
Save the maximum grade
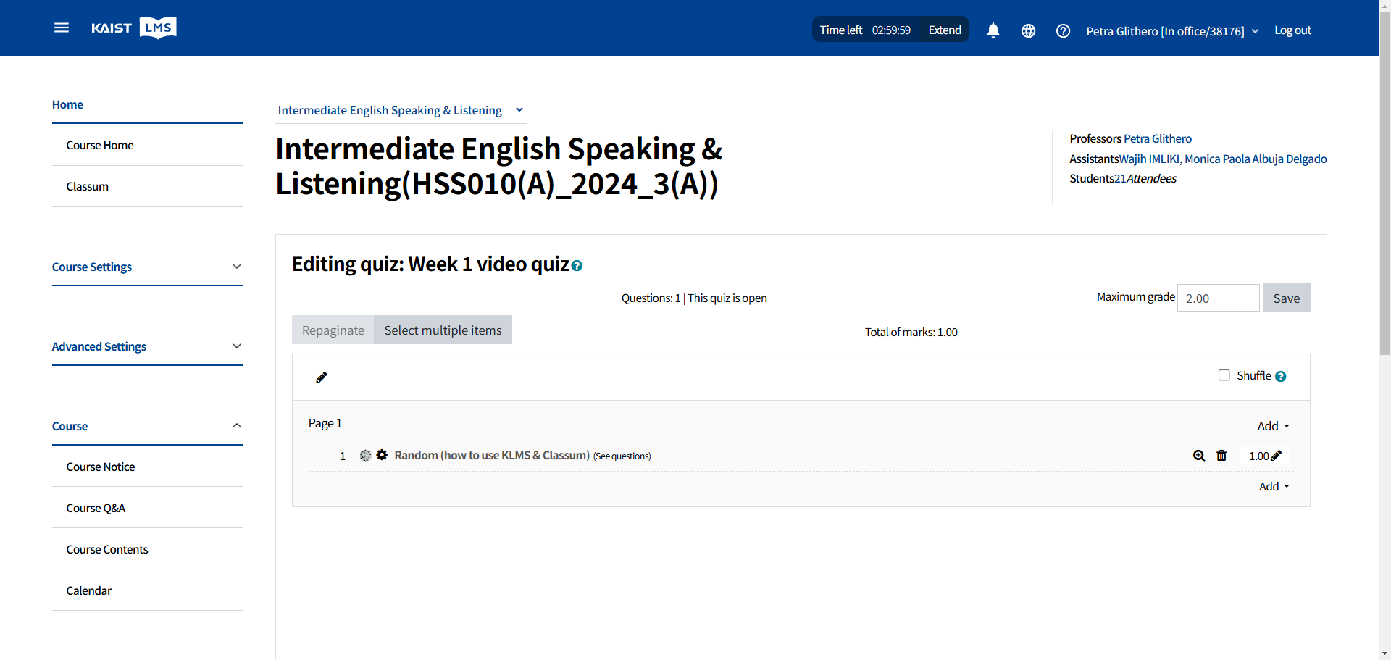pos(1286,298)
